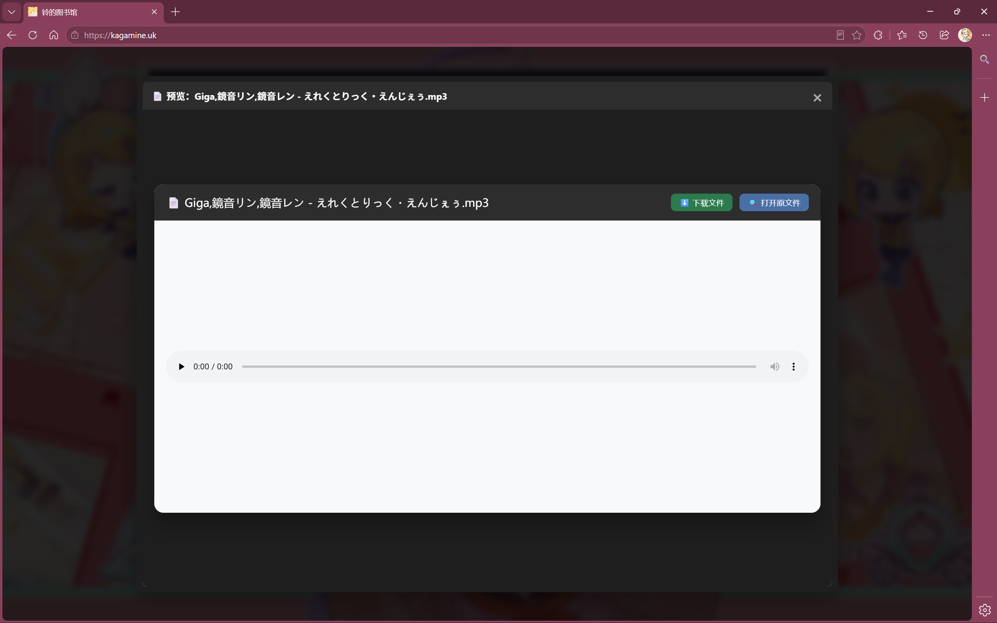This screenshot has height=623, width=997.
Task: Go to browser home page
Action: point(53,35)
